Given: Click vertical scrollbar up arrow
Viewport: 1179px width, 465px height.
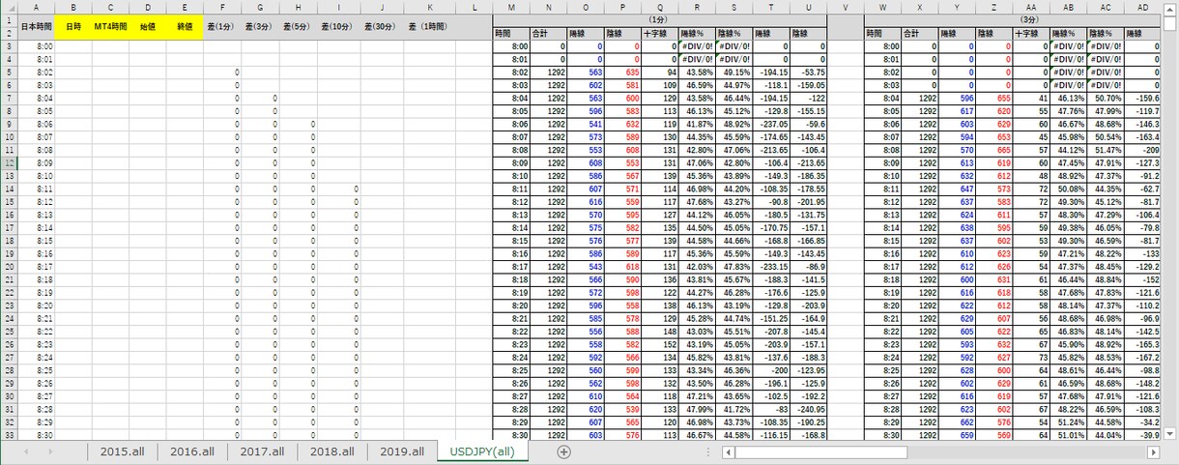Looking at the screenshot, I should point(1171,7).
